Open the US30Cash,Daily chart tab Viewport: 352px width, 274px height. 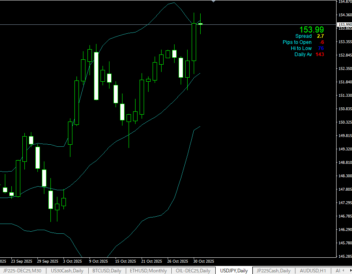click(x=67, y=271)
